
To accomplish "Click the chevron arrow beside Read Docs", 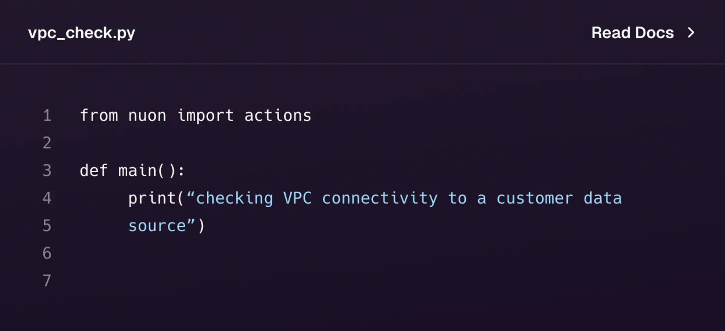I will (x=691, y=33).
